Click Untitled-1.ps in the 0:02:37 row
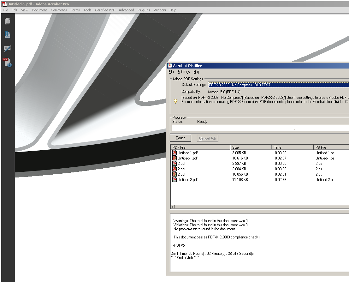The image size is (349, 282). (x=325, y=158)
